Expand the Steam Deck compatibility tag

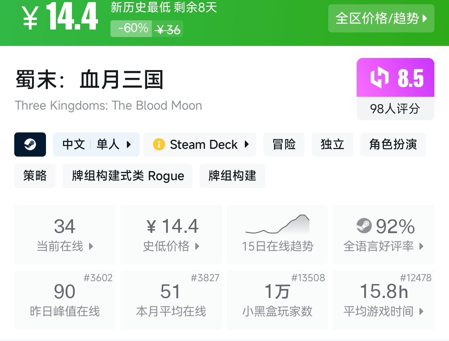tap(200, 145)
